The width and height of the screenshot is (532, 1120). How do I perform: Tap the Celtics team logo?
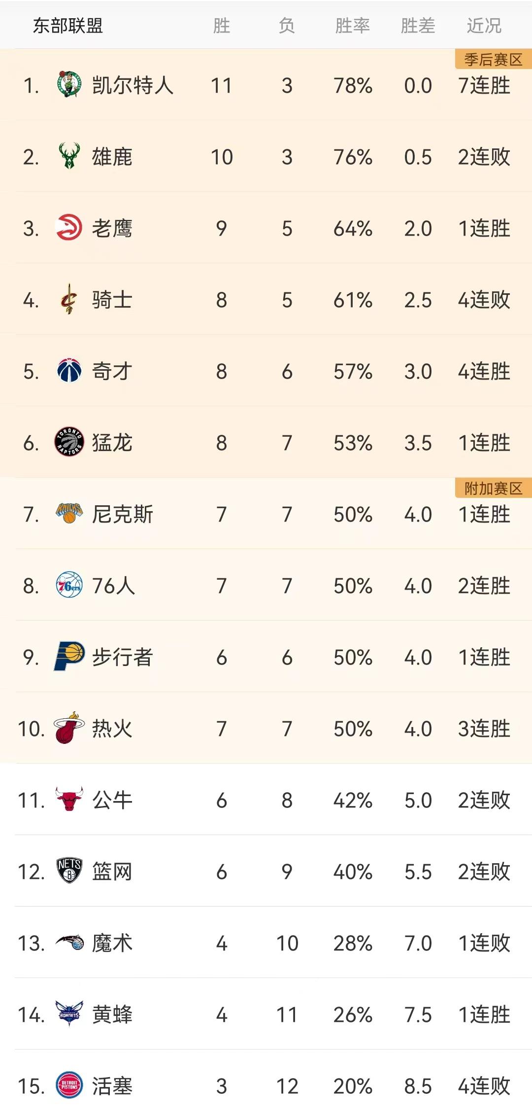69,85
